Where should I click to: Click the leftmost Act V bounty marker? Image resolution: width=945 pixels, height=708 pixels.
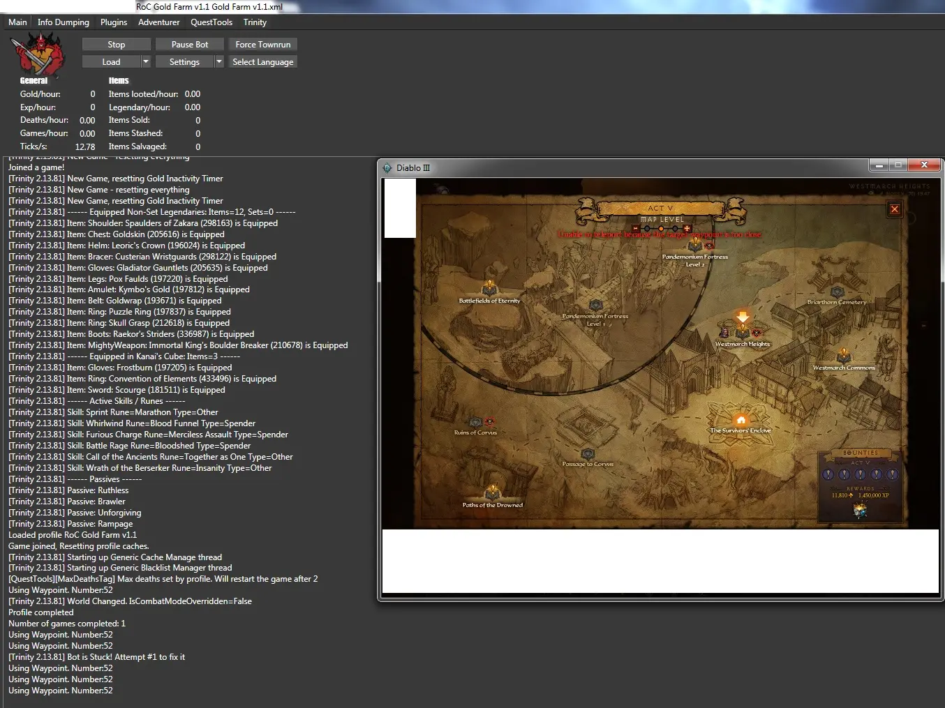click(x=828, y=474)
